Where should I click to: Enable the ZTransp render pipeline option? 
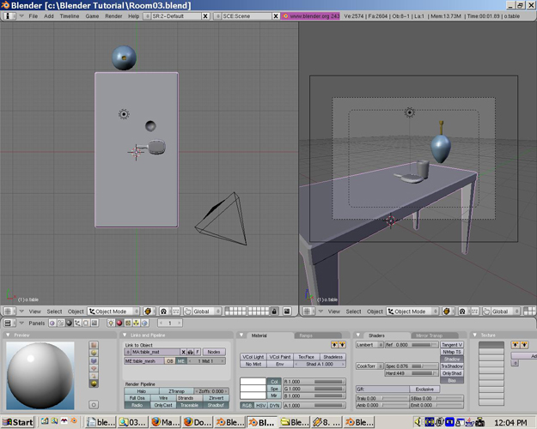pos(176,391)
